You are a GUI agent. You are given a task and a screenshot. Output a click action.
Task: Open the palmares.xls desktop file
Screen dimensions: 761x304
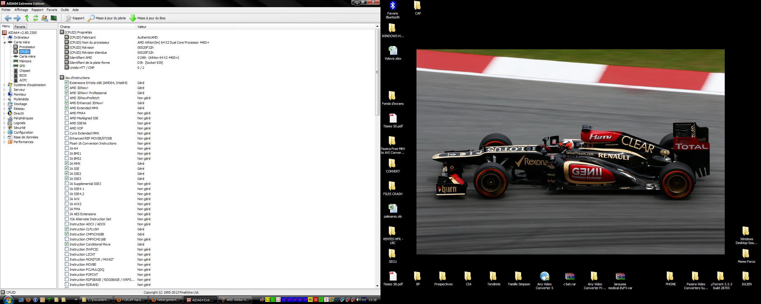coord(393,211)
